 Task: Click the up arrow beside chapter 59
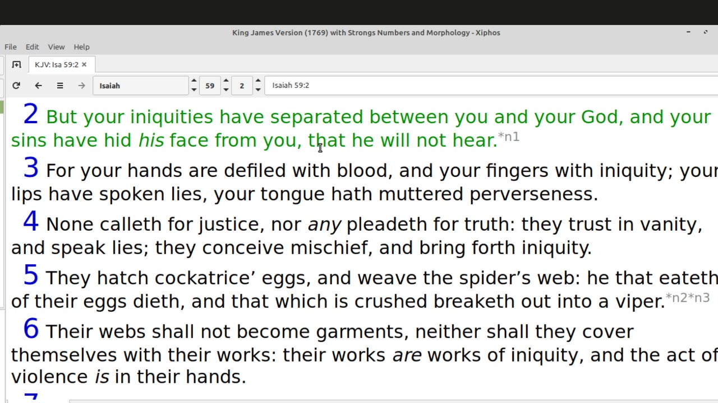[x=225, y=81]
